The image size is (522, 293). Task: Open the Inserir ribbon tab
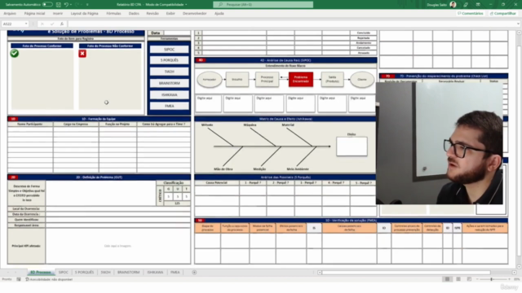pos(58,14)
